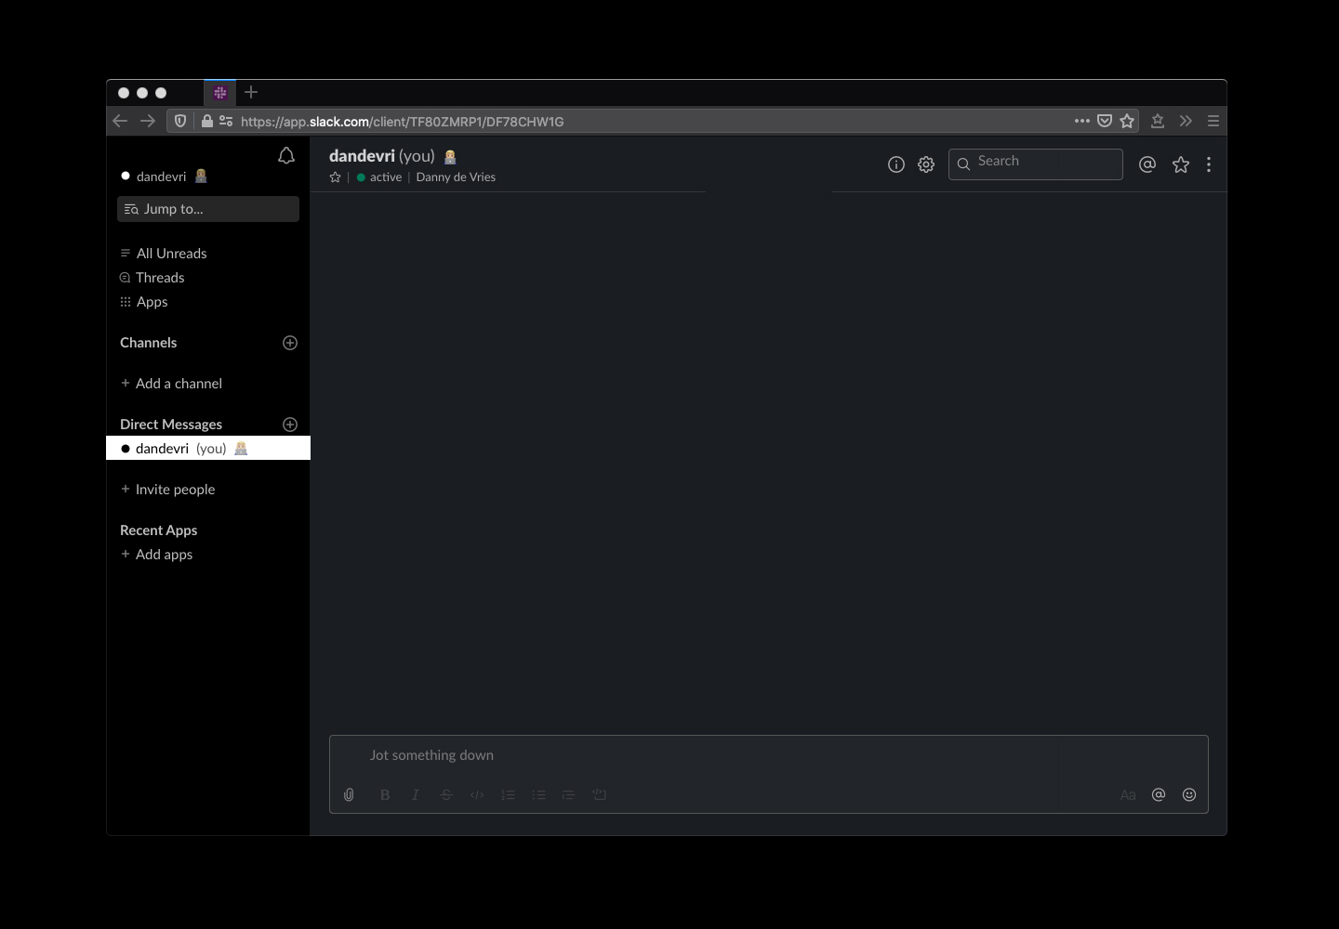Open Direct Messages heading
The height and width of the screenshot is (929, 1339).
pyautogui.click(x=171, y=425)
